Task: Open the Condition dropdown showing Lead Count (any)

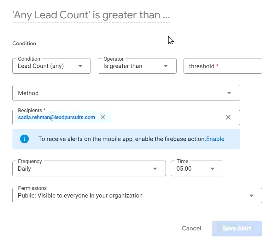Action: (52, 66)
